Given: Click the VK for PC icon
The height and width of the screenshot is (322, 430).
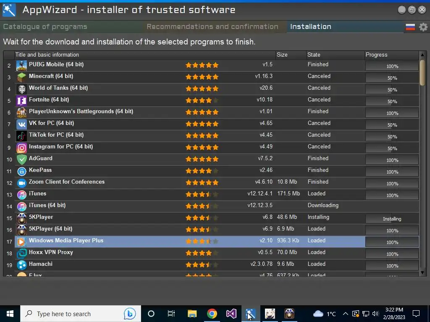Looking at the screenshot, I should pos(22,124).
